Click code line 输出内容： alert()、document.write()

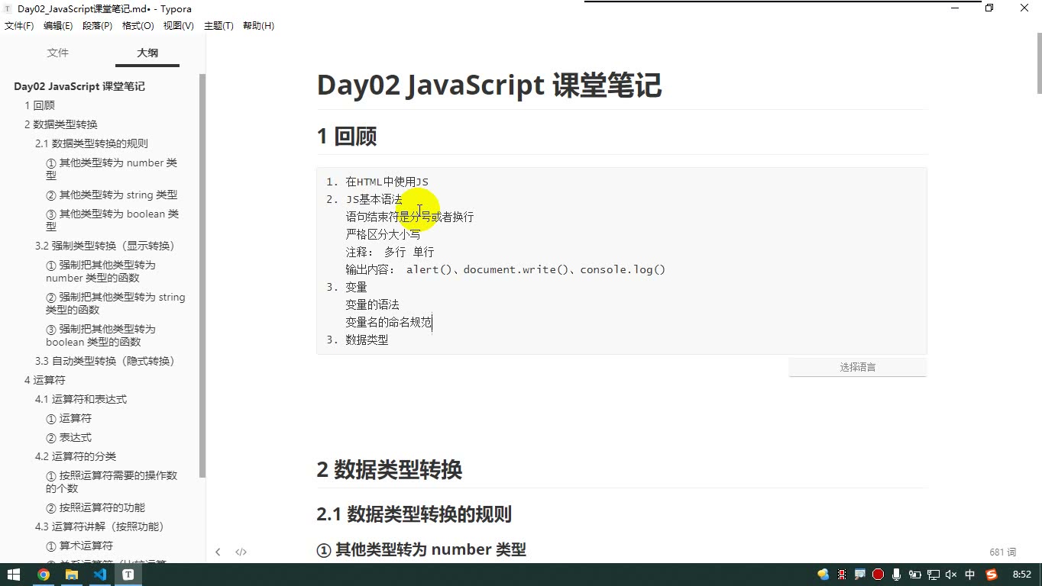(505, 269)
